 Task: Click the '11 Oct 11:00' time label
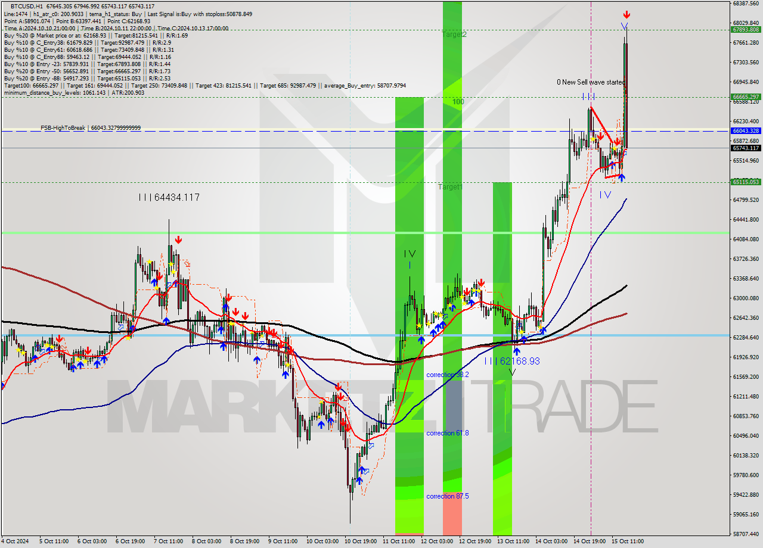[399, 541]
